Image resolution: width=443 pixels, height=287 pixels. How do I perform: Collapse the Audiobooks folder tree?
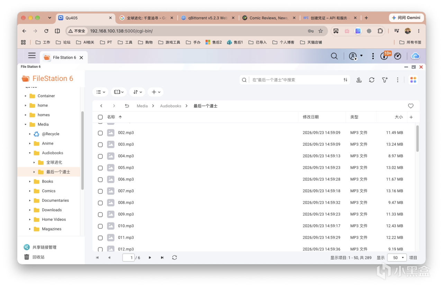tap(30, 153)
